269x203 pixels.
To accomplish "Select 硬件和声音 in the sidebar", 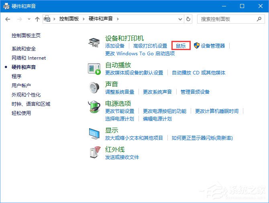I will [24, 67].
